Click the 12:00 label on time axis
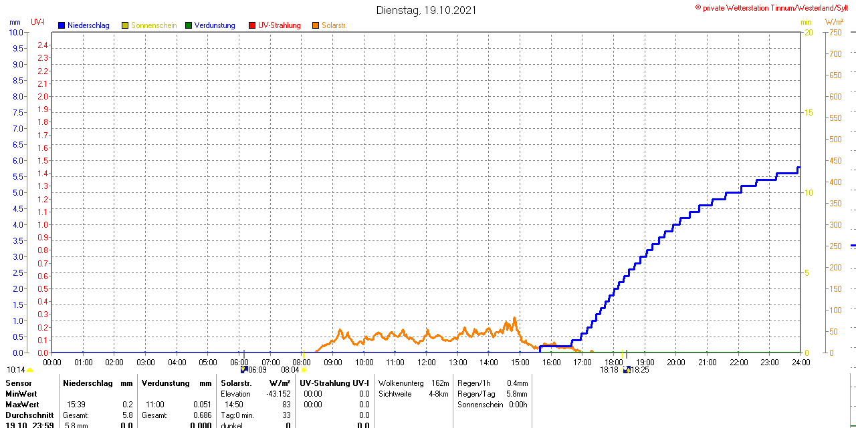Image resolution: width=856 pixels, height=428 pixels. tap(426, 362)
